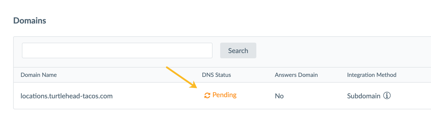Open the Subdomain info circle icon
This screenshot has width=431, height=114.
tap(387, 96)
